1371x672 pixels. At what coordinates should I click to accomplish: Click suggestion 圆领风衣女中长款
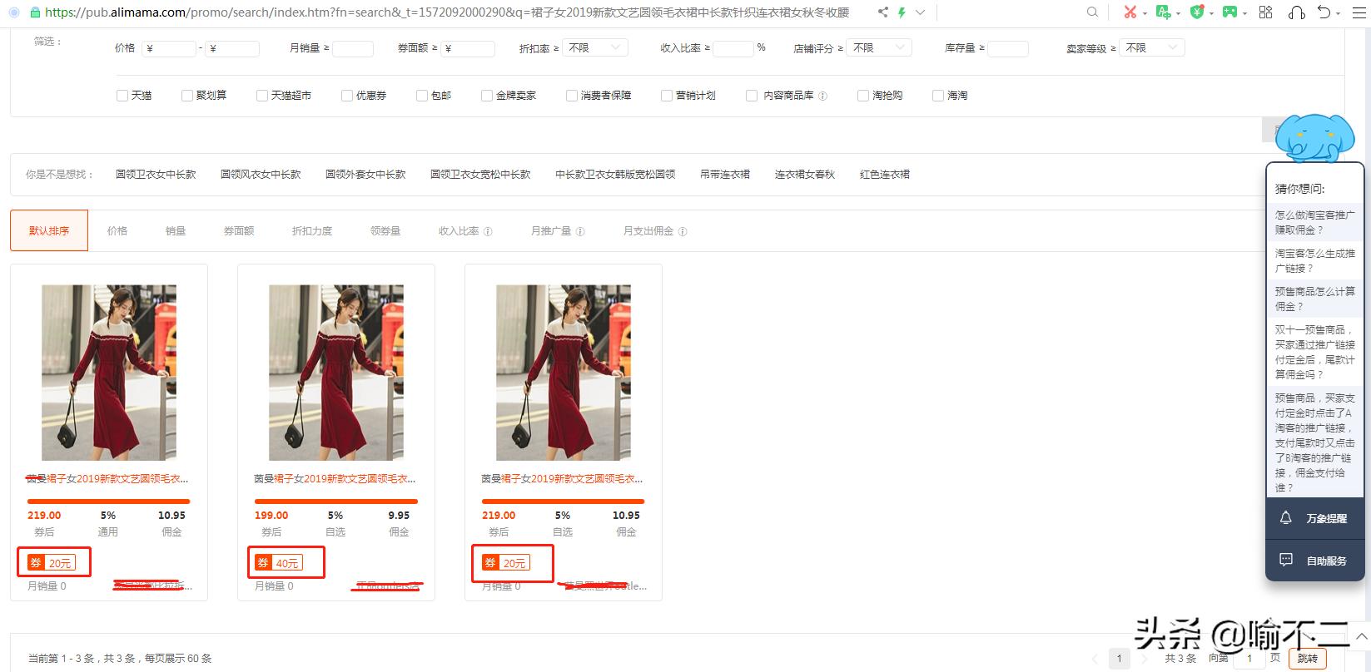tap(261, 175)
